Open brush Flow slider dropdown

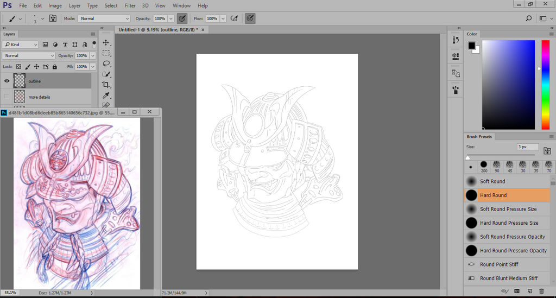223,18
